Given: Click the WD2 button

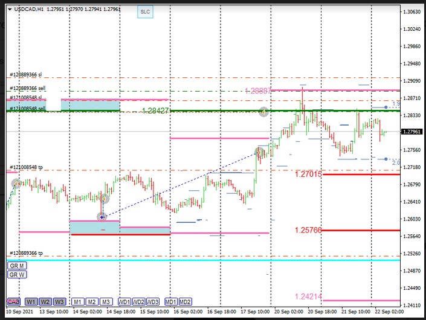Looking at the screenshot, I should coord(138,302).
